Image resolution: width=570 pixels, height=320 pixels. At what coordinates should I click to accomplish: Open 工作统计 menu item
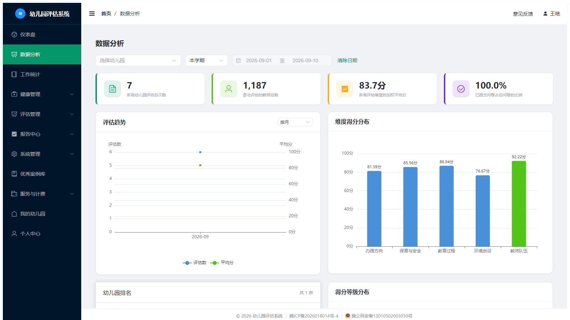coord(42,74)
